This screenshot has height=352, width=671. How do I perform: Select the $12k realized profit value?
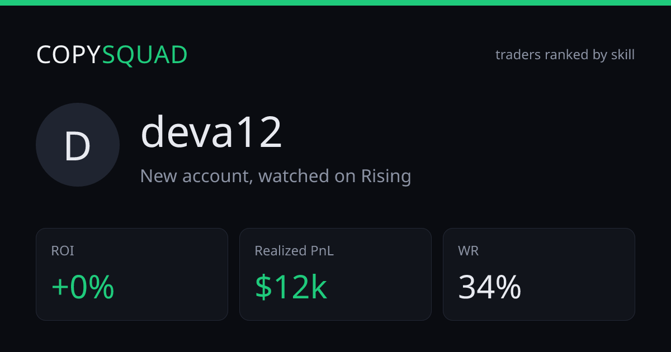pos(291,288)
